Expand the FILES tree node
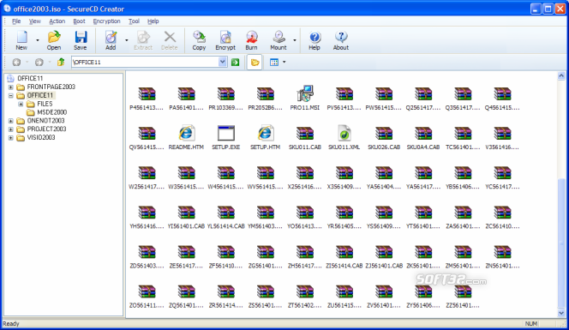The image size is (569, 330). click(x=21, y=104)
